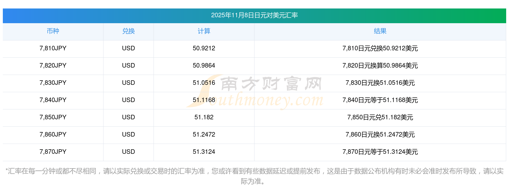Click the value 51.3124

(204, 152)
